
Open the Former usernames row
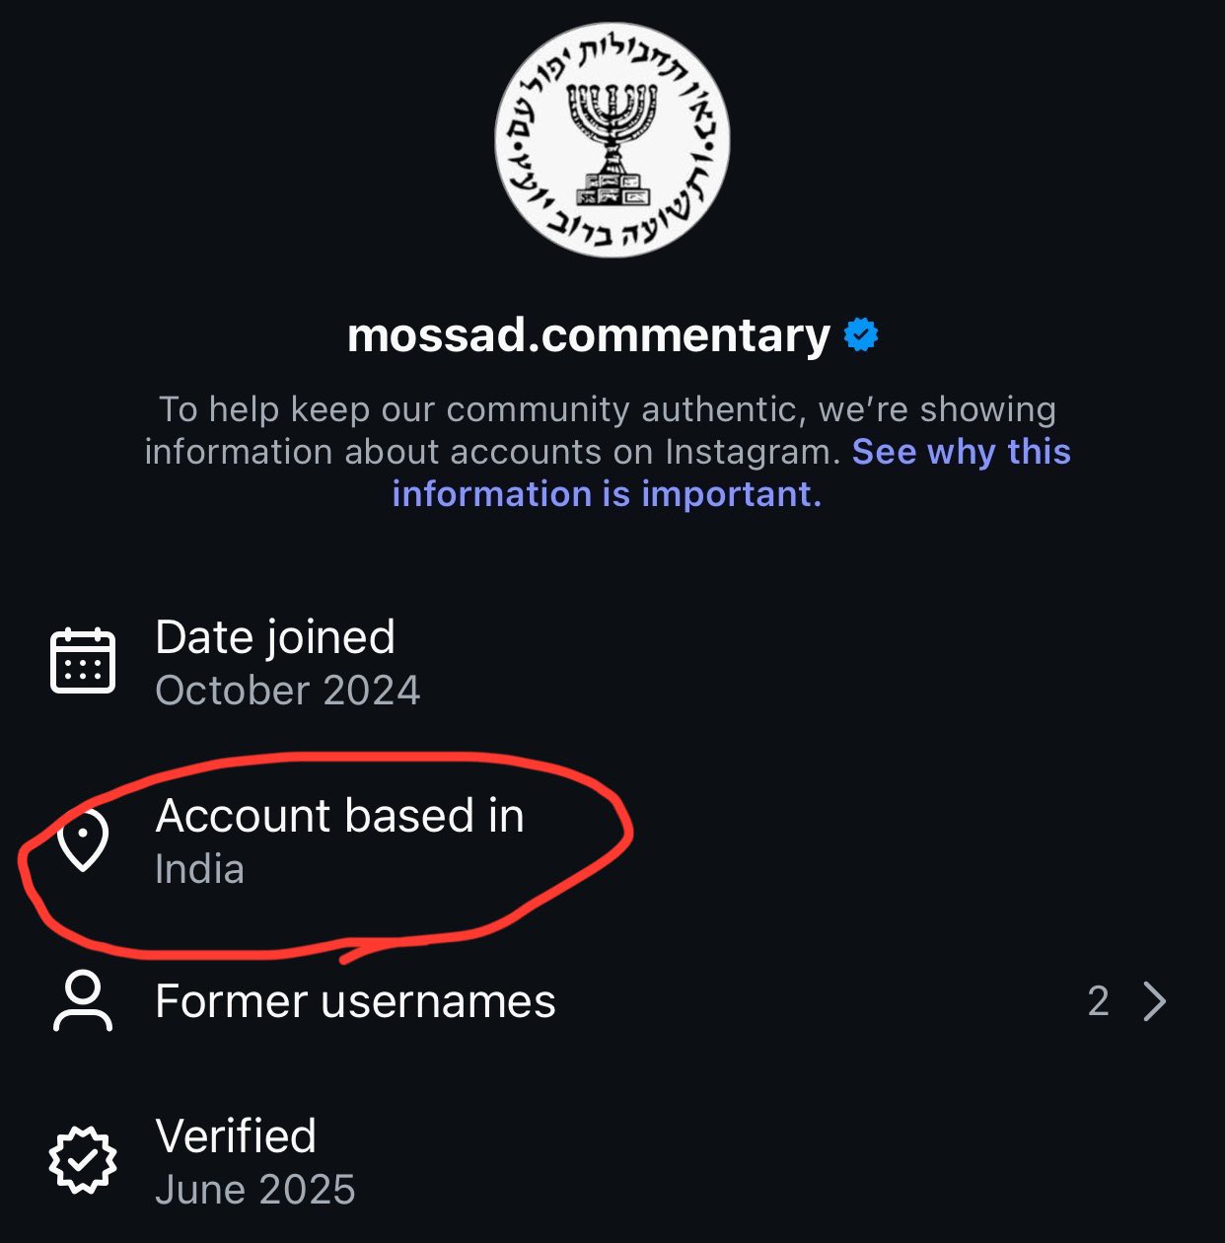pos(612,1001)
